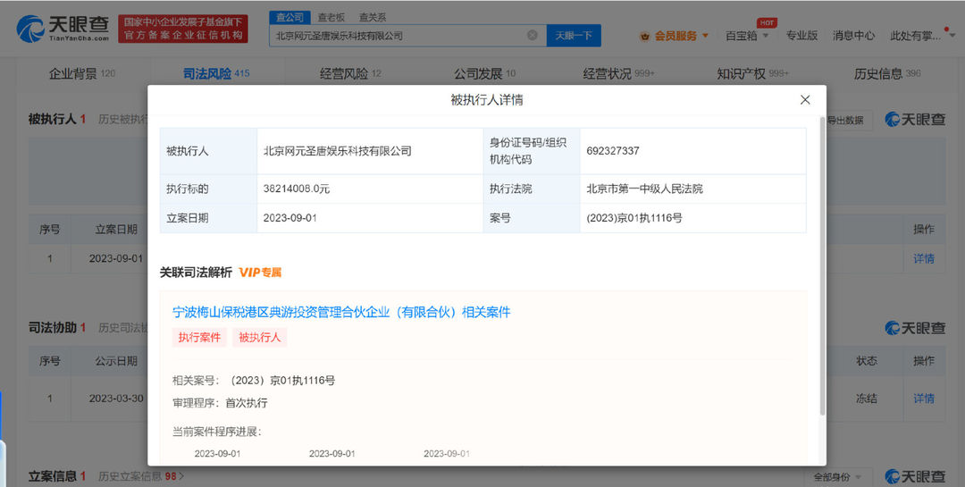
Task: Click the company name search input field
Action: [x=399, y=36]
